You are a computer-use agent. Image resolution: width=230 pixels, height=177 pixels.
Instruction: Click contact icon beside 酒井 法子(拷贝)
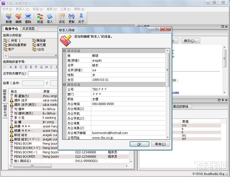pos(12,105)
